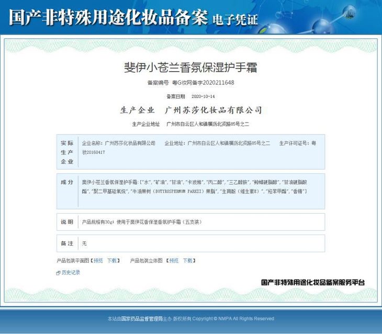
Task: Click the 国家药品监督管理局 footer text
Action: tap(142, 319)
